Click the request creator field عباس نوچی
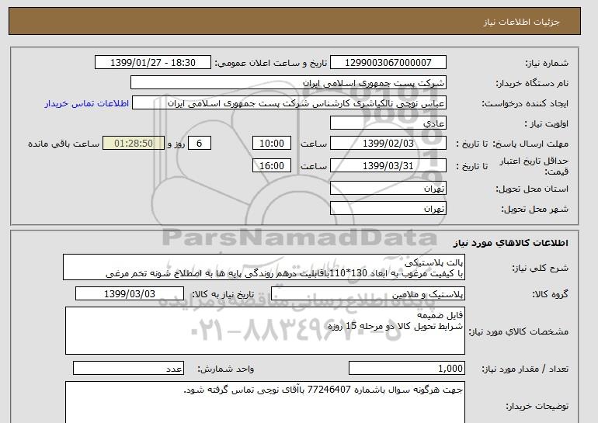The width and height of the screenshot is (598, 423). 289,103
